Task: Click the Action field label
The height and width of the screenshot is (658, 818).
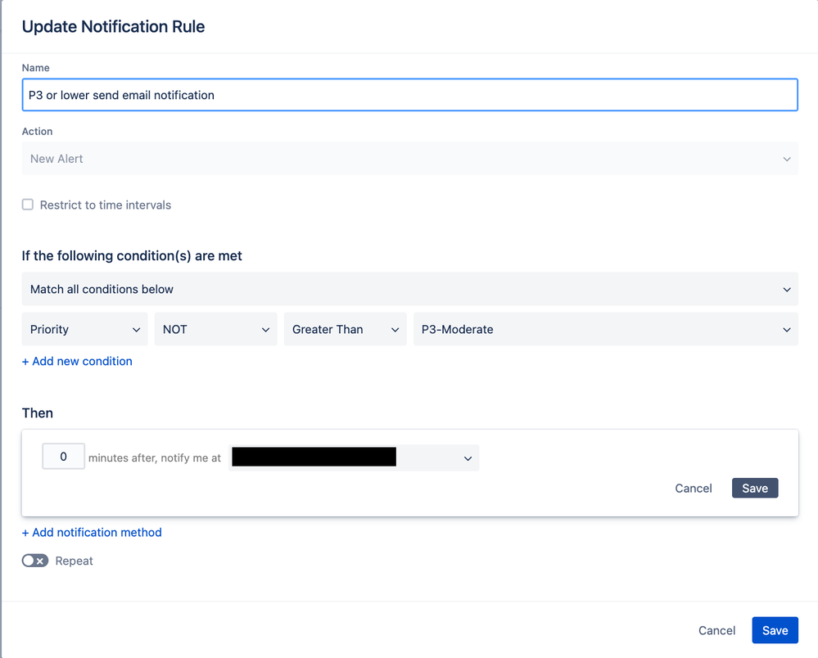Action: [37, 132]
